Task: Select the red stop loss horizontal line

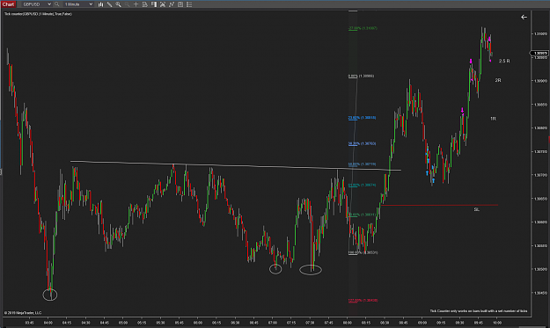Action: point(439,205)
